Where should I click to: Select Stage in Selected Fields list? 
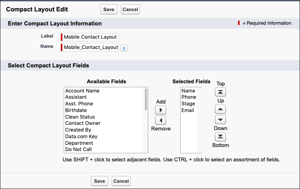click(189, 104)
